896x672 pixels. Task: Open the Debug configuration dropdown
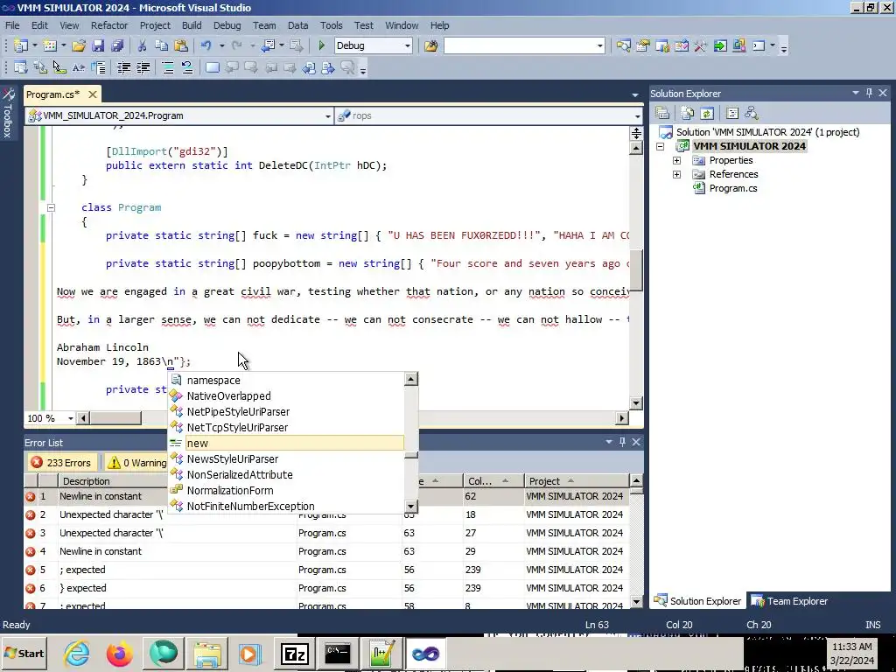[x=408, y=45]
